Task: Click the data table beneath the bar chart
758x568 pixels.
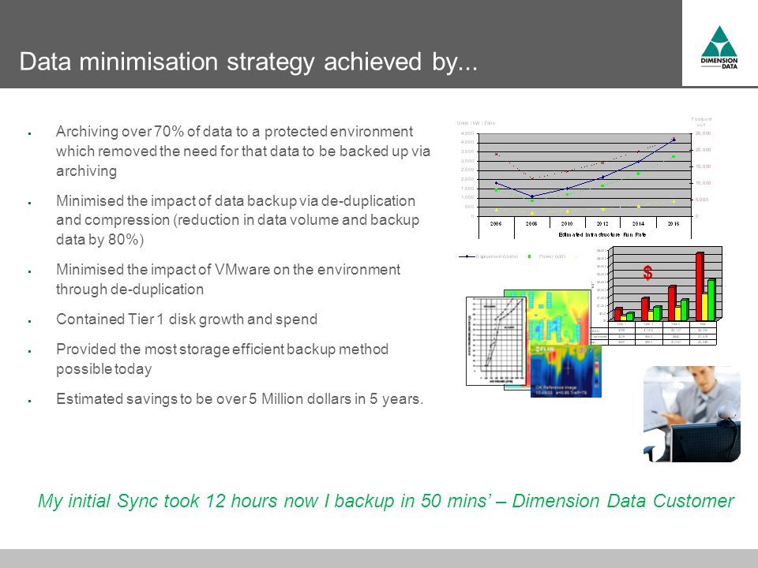Action: pyautogui.click(x=654, y=333)
